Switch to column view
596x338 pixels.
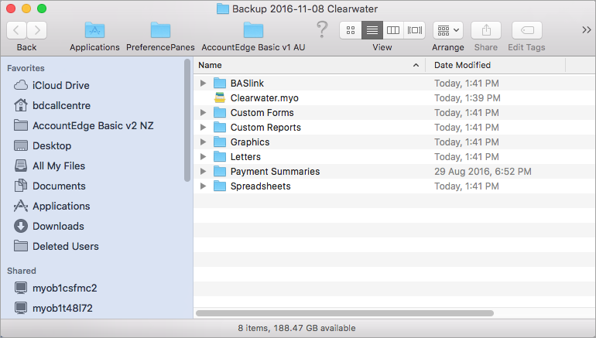(393, 30)
